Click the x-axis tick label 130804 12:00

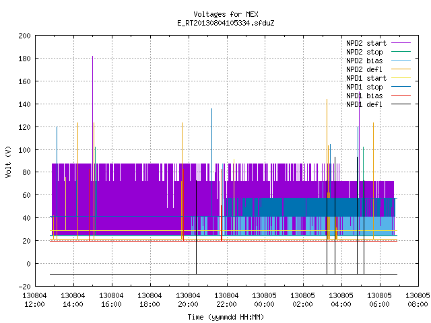point(34,300)
